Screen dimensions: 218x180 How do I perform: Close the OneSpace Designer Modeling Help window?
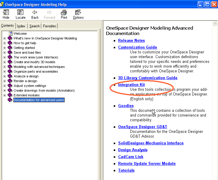coord(214,4)
